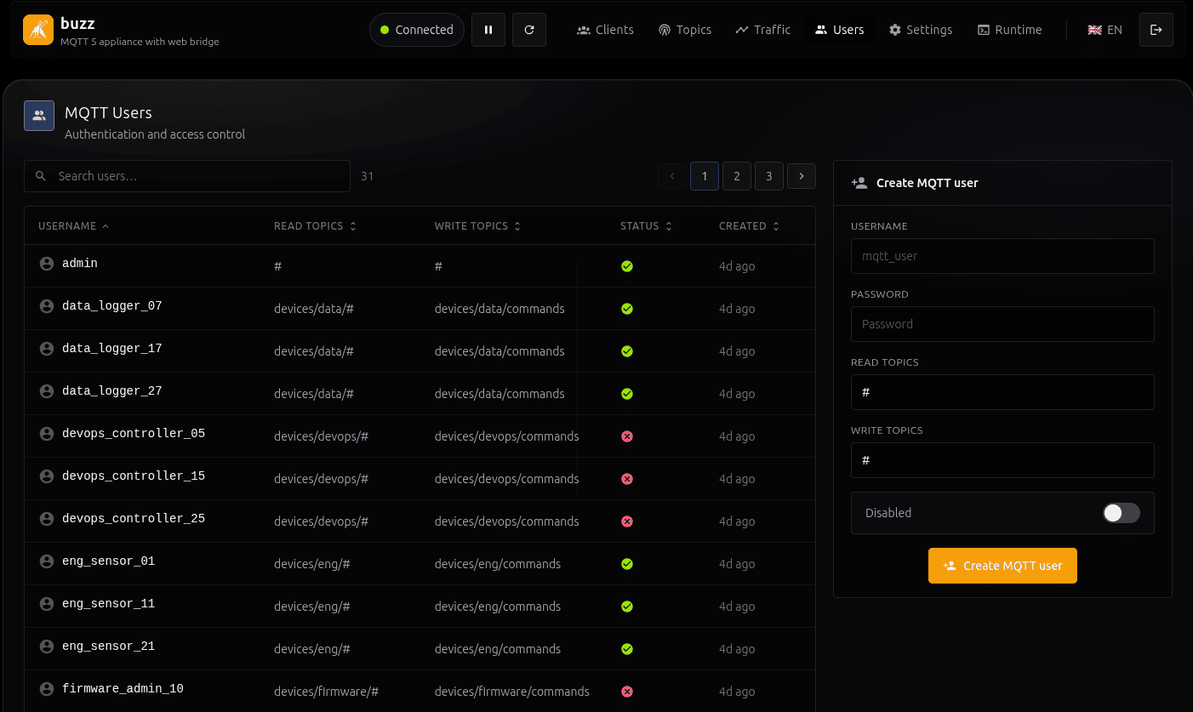Click the Connected status pill

pos(417,30)
